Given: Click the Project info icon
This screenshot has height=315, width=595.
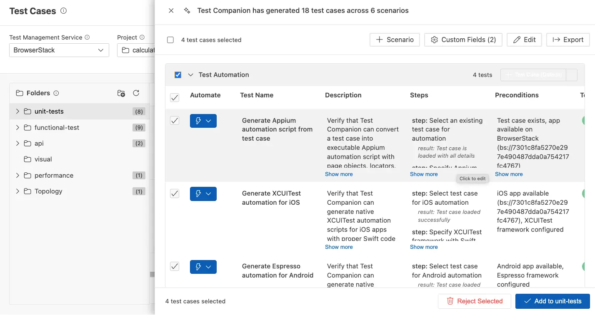Looking at the screenshot, I should tap(141, 37).
